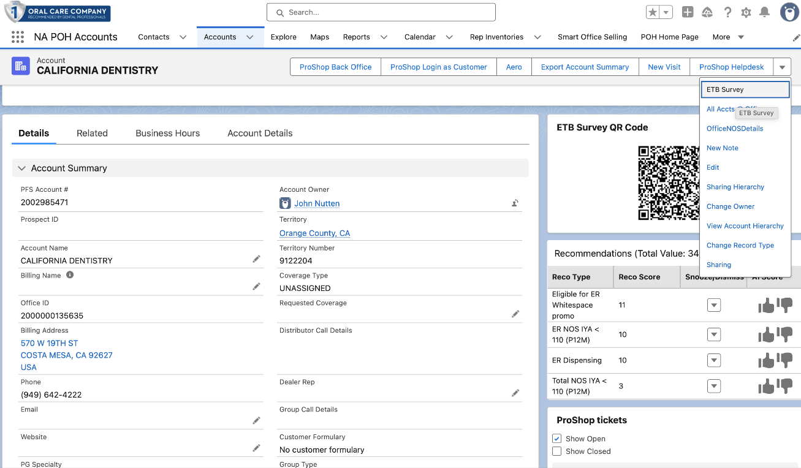
Task: Open Snooze/Dismiss dropdown for ER NOS IYA
Action: 714,334
